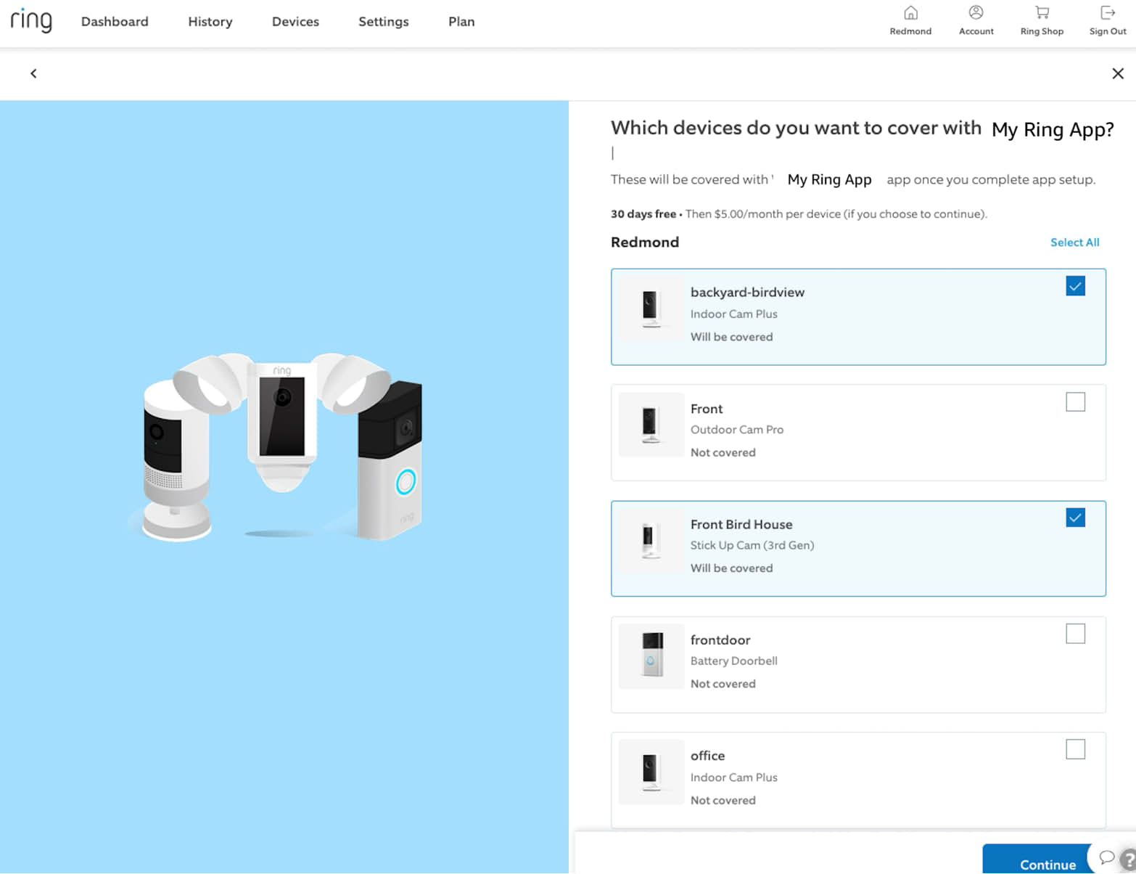This screenshot has height=874, width=1136.
Task: Open the Redmond location home icon
Action: 910,13
